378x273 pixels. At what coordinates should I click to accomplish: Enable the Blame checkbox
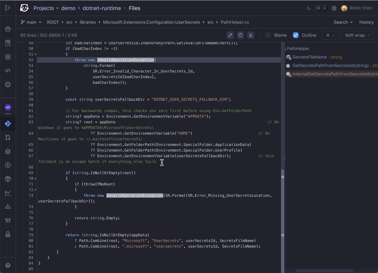pos(268,35)
